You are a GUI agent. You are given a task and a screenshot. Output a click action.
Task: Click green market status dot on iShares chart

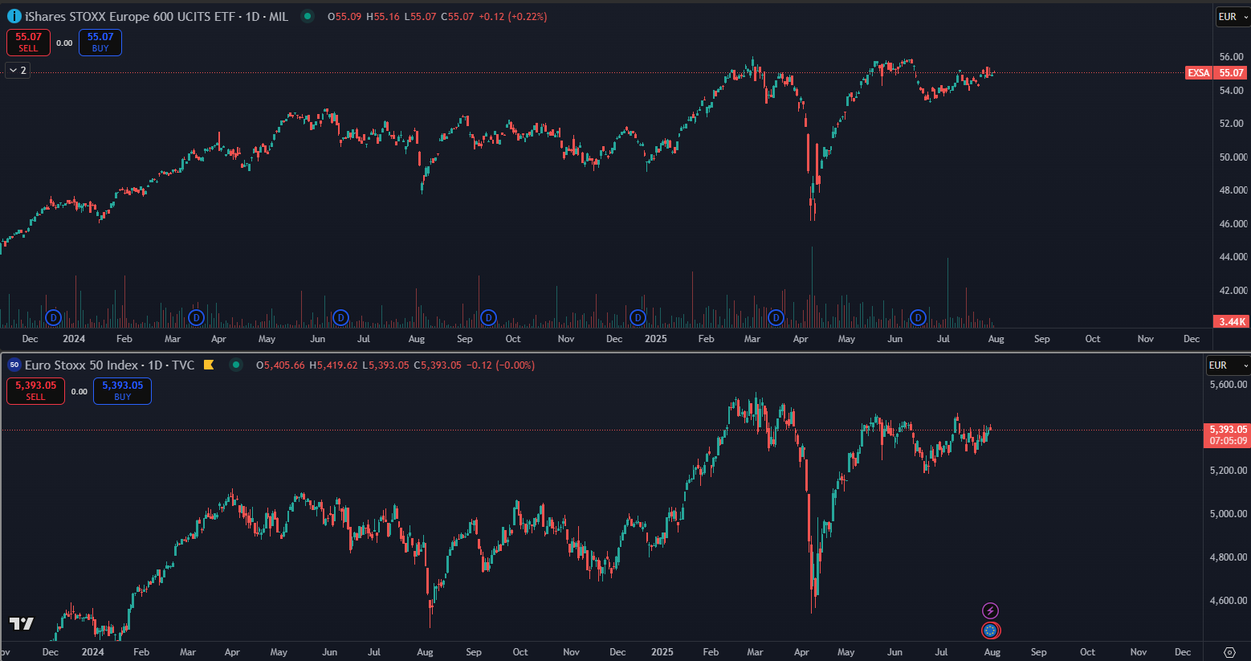pos(307,16)
